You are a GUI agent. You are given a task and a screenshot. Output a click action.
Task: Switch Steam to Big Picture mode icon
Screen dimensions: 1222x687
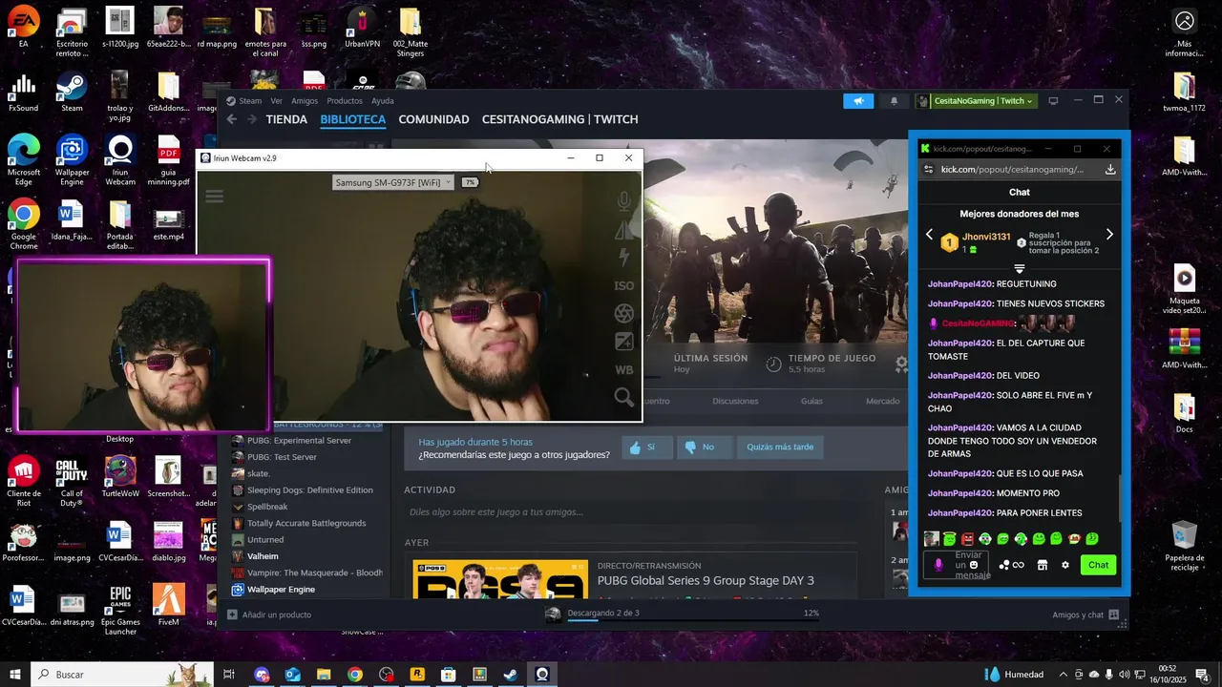click(x=1053, y=101)
